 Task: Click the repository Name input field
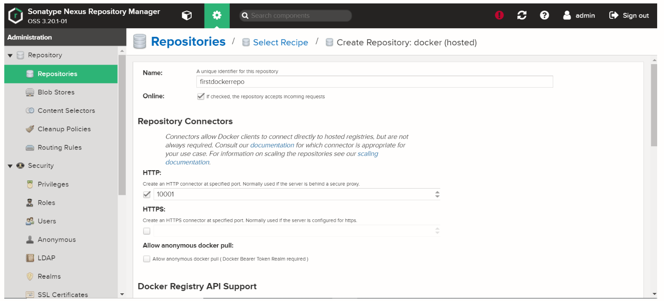pos(374,82)
